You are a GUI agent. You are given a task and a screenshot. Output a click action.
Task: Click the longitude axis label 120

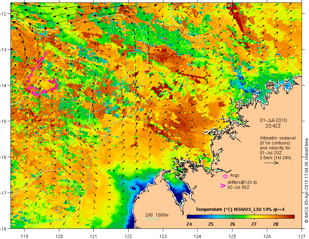[x=59, y=236]
